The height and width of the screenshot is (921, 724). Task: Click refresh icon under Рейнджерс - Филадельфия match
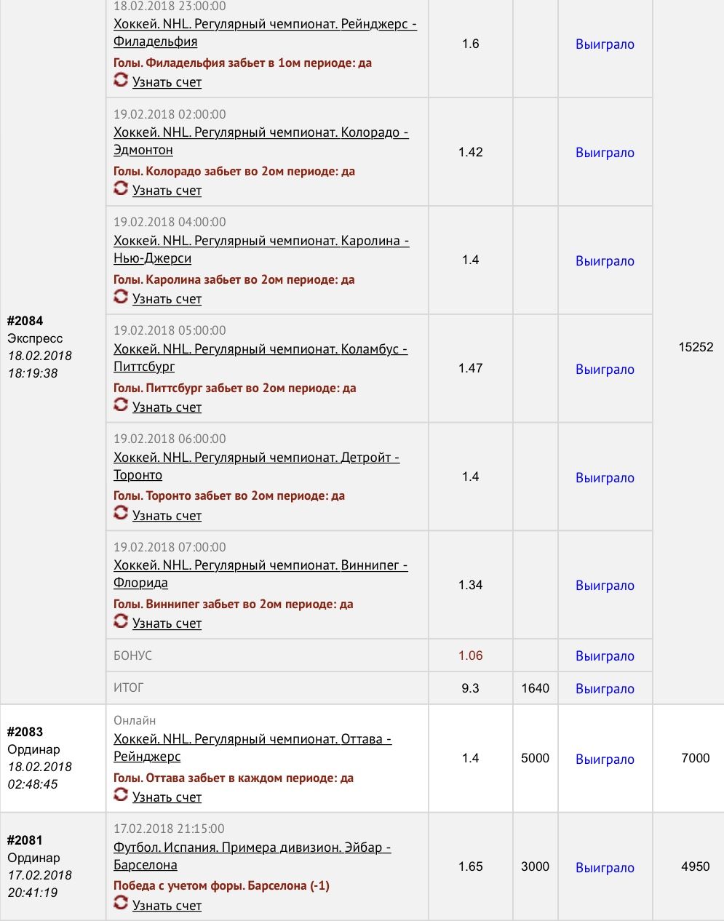[x=121, y=80]
